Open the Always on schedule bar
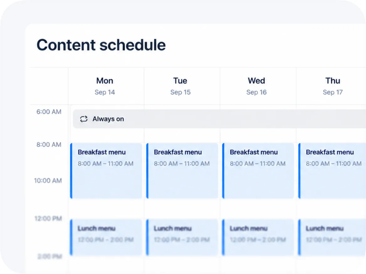The image size is (366, 274). (219, 119)
